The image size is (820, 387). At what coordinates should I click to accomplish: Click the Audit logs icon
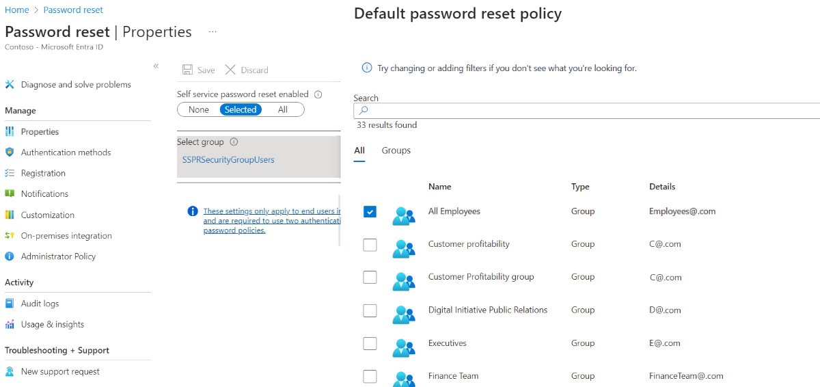click(x=10, y=304)
